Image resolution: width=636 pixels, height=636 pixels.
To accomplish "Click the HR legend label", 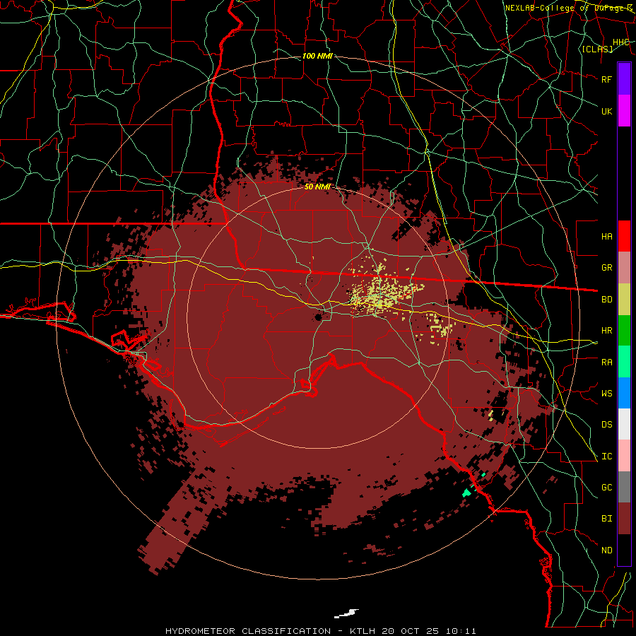I will coord(606,331).
